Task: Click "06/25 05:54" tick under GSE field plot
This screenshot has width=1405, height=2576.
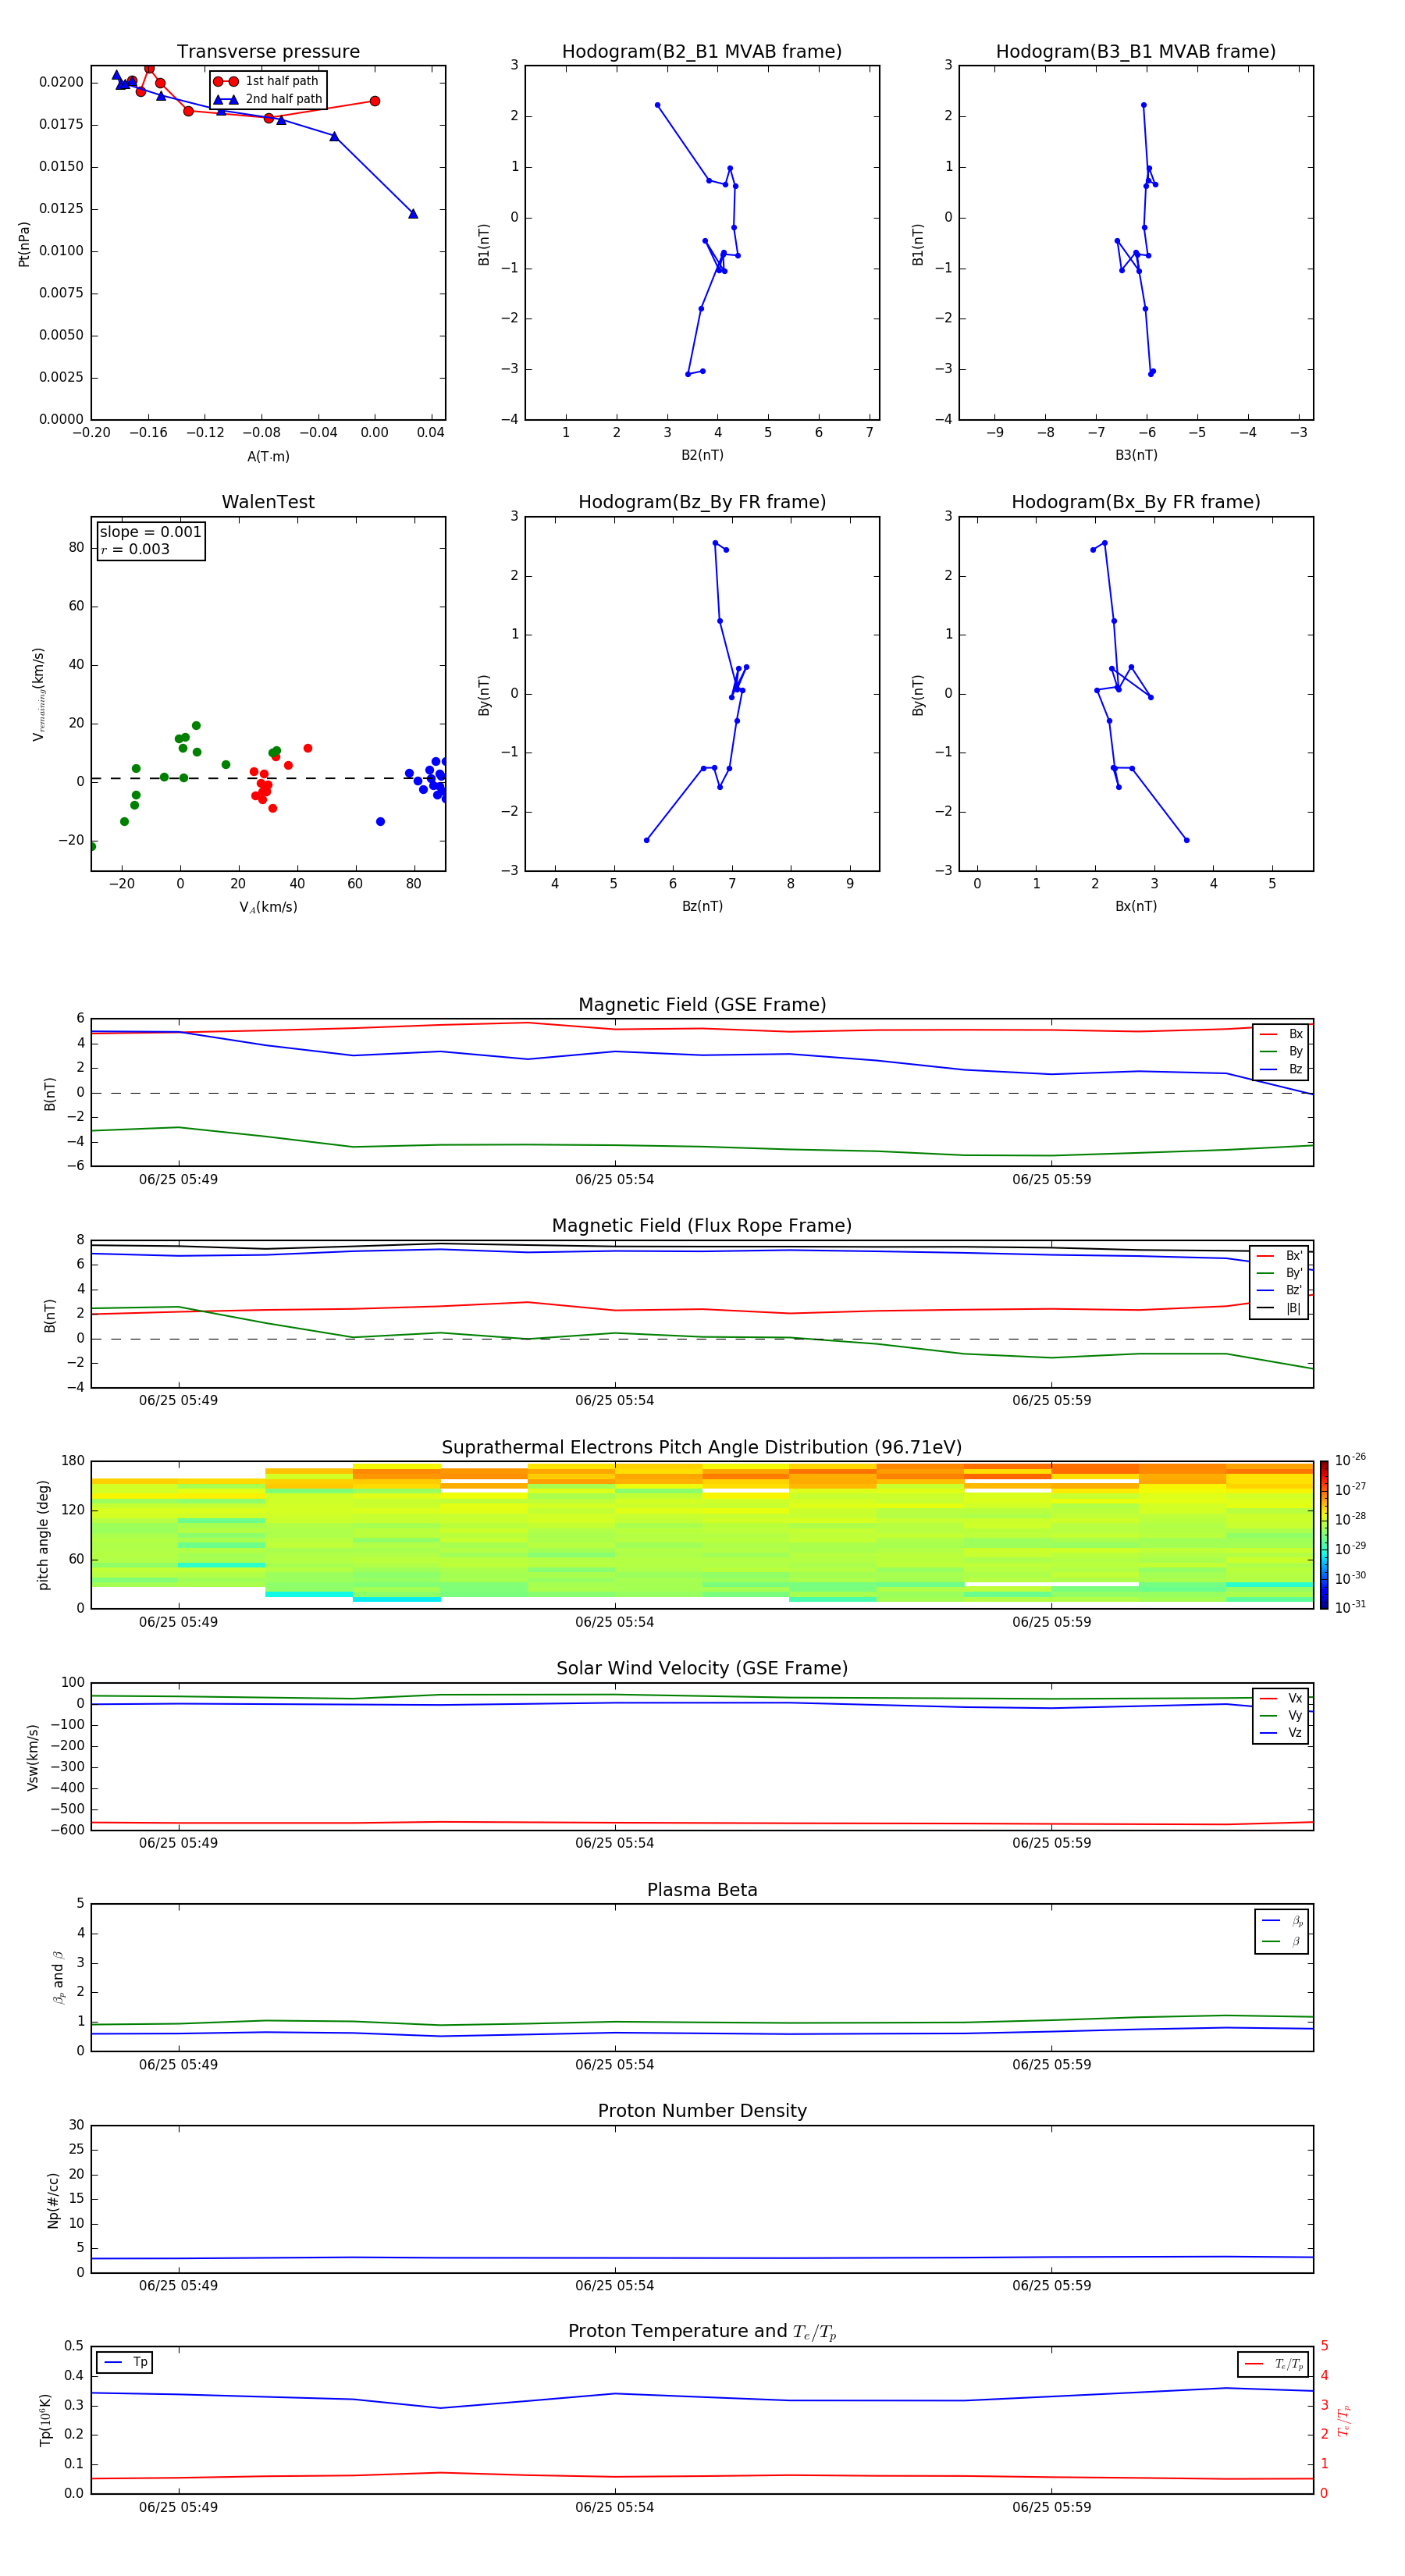Action: pos(614,1180)
